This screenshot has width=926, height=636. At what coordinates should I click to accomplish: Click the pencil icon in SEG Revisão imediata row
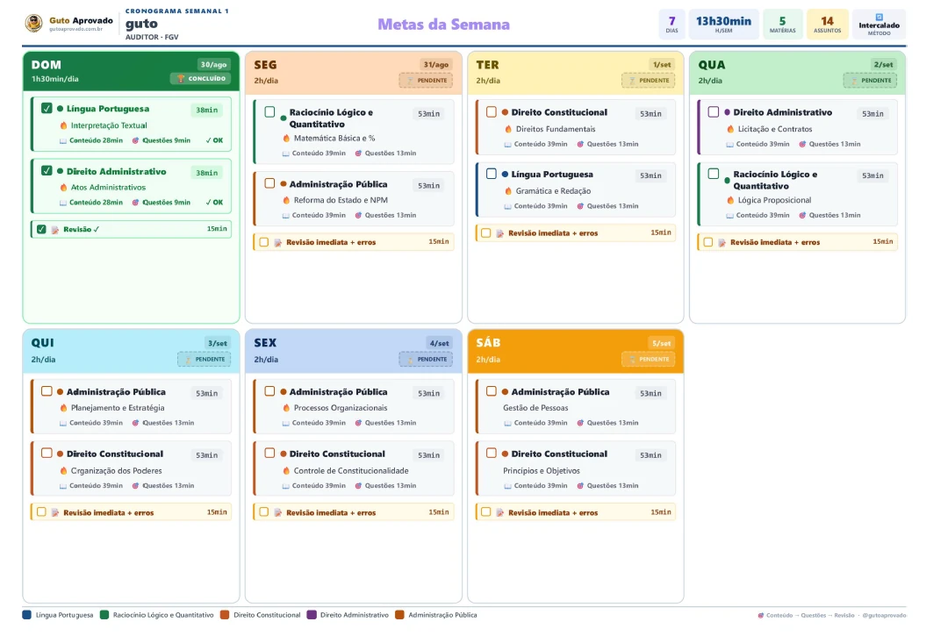coord(277,242)
